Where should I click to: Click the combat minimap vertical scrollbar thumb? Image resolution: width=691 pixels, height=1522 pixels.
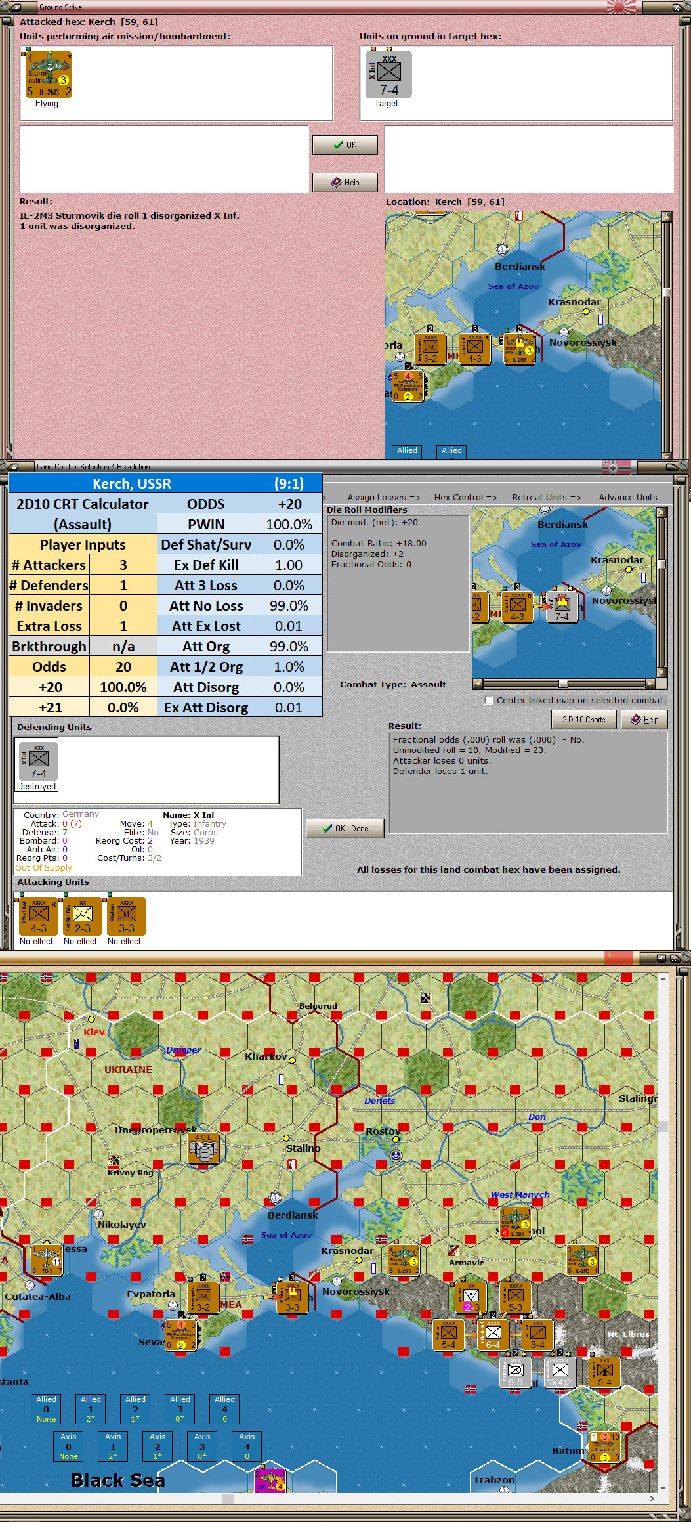[661, 563]
